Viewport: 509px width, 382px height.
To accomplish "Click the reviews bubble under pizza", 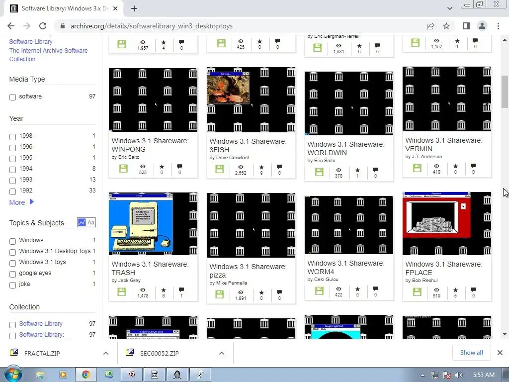I will pyautogui.click(x=279, y=292).
